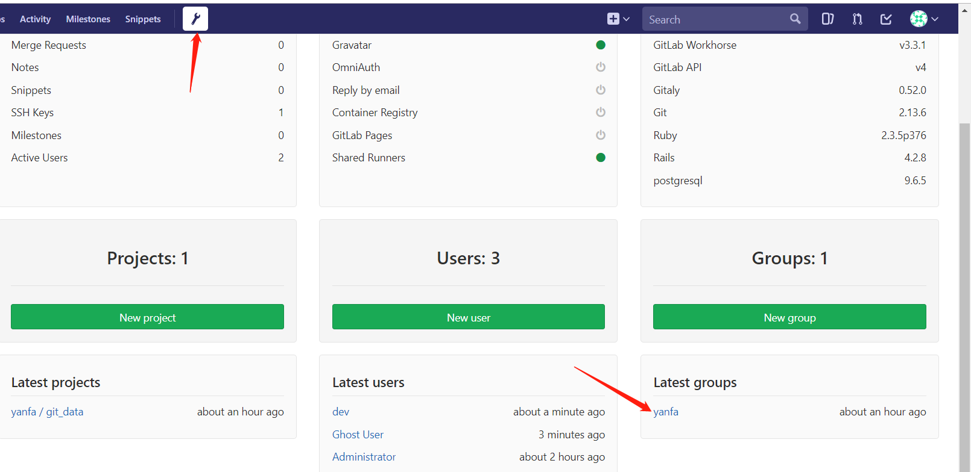971x472 pixels.
Task: Open the Administrator user link
Action: (x=364, y=457)
